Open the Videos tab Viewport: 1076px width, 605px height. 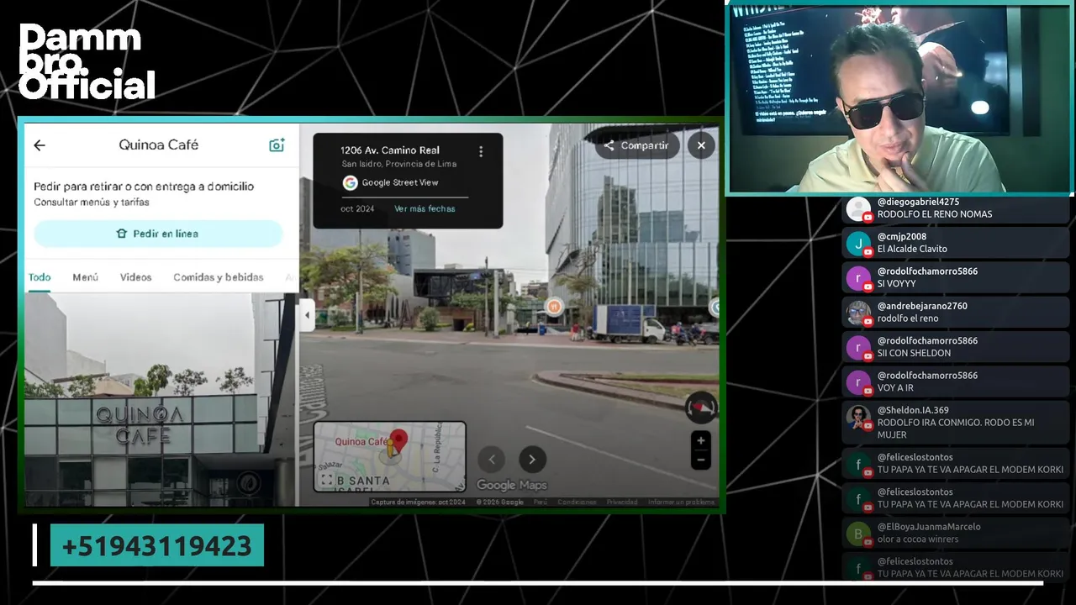coord(135,277)
